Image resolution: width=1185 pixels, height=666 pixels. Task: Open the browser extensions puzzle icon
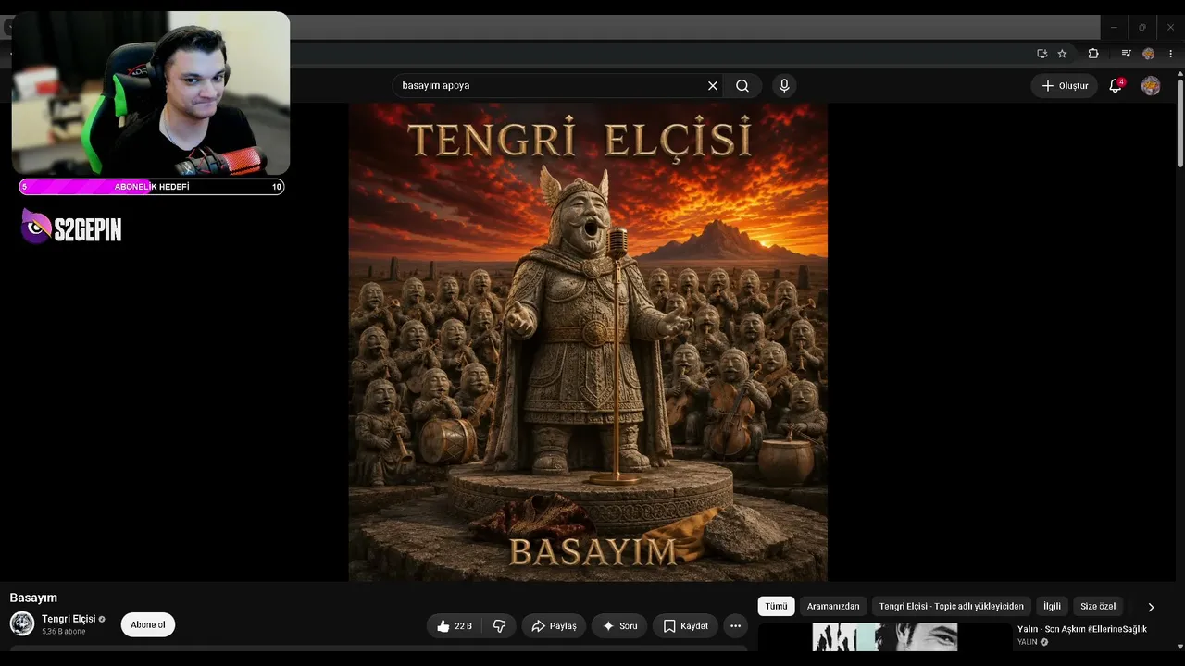pyautogui.click(x=1092, y=54)
